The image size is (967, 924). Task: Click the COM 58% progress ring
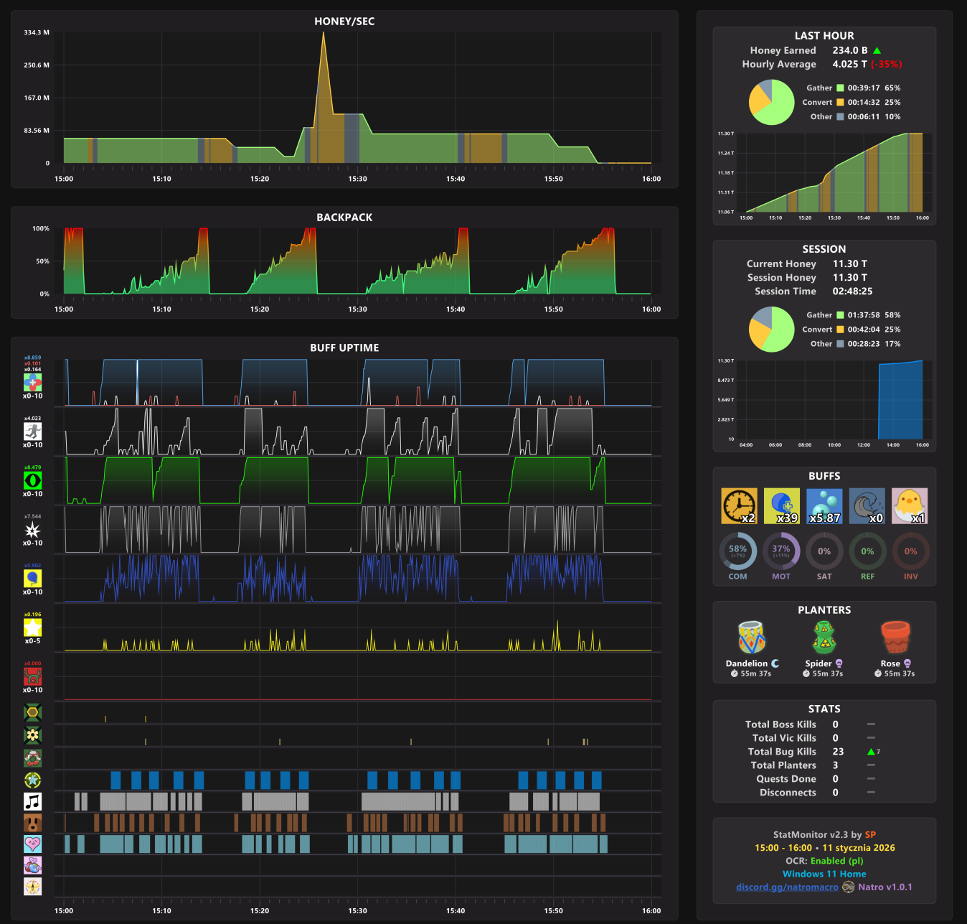[x=738, y=551]
